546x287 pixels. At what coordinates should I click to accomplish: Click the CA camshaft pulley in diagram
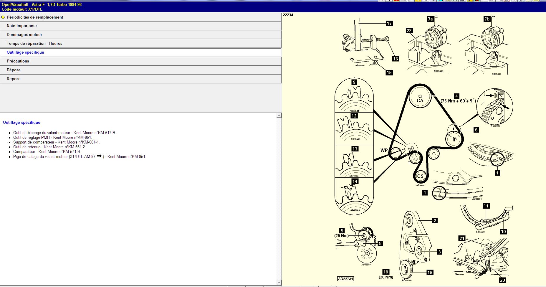[420, 98]
